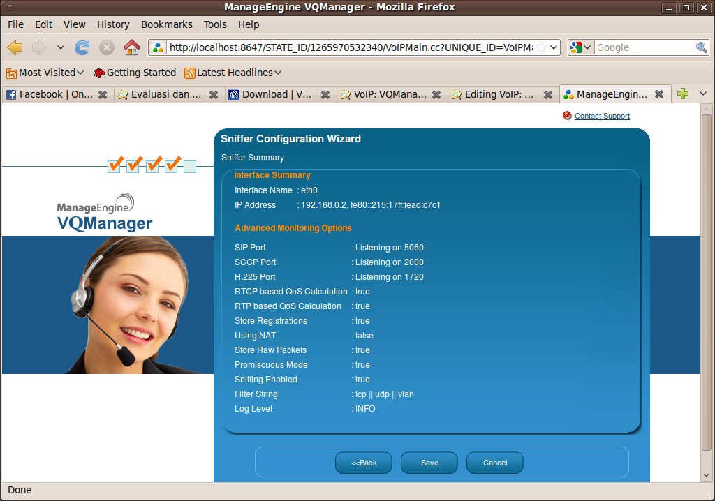Open the History menu

113,24
